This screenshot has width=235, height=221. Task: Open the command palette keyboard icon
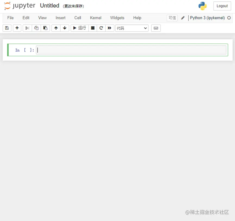click(x=156, y=28)
